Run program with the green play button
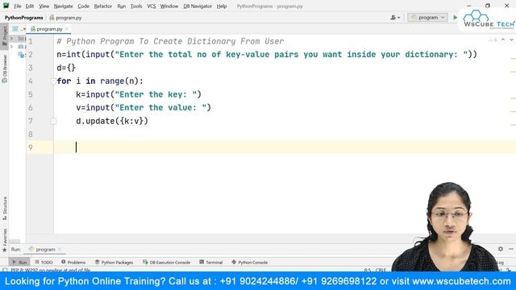 click(x=455, y=18)
